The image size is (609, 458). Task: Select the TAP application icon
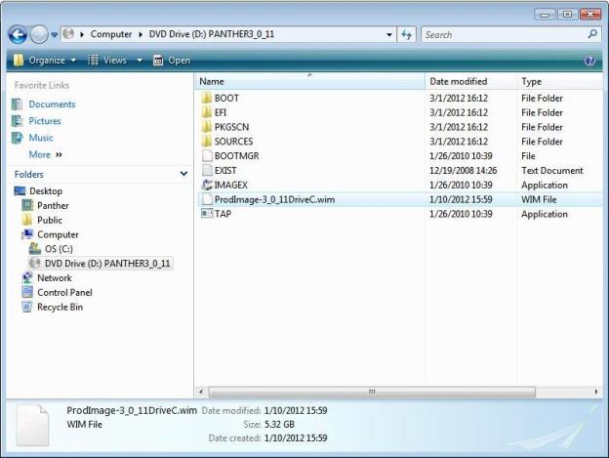207,214
